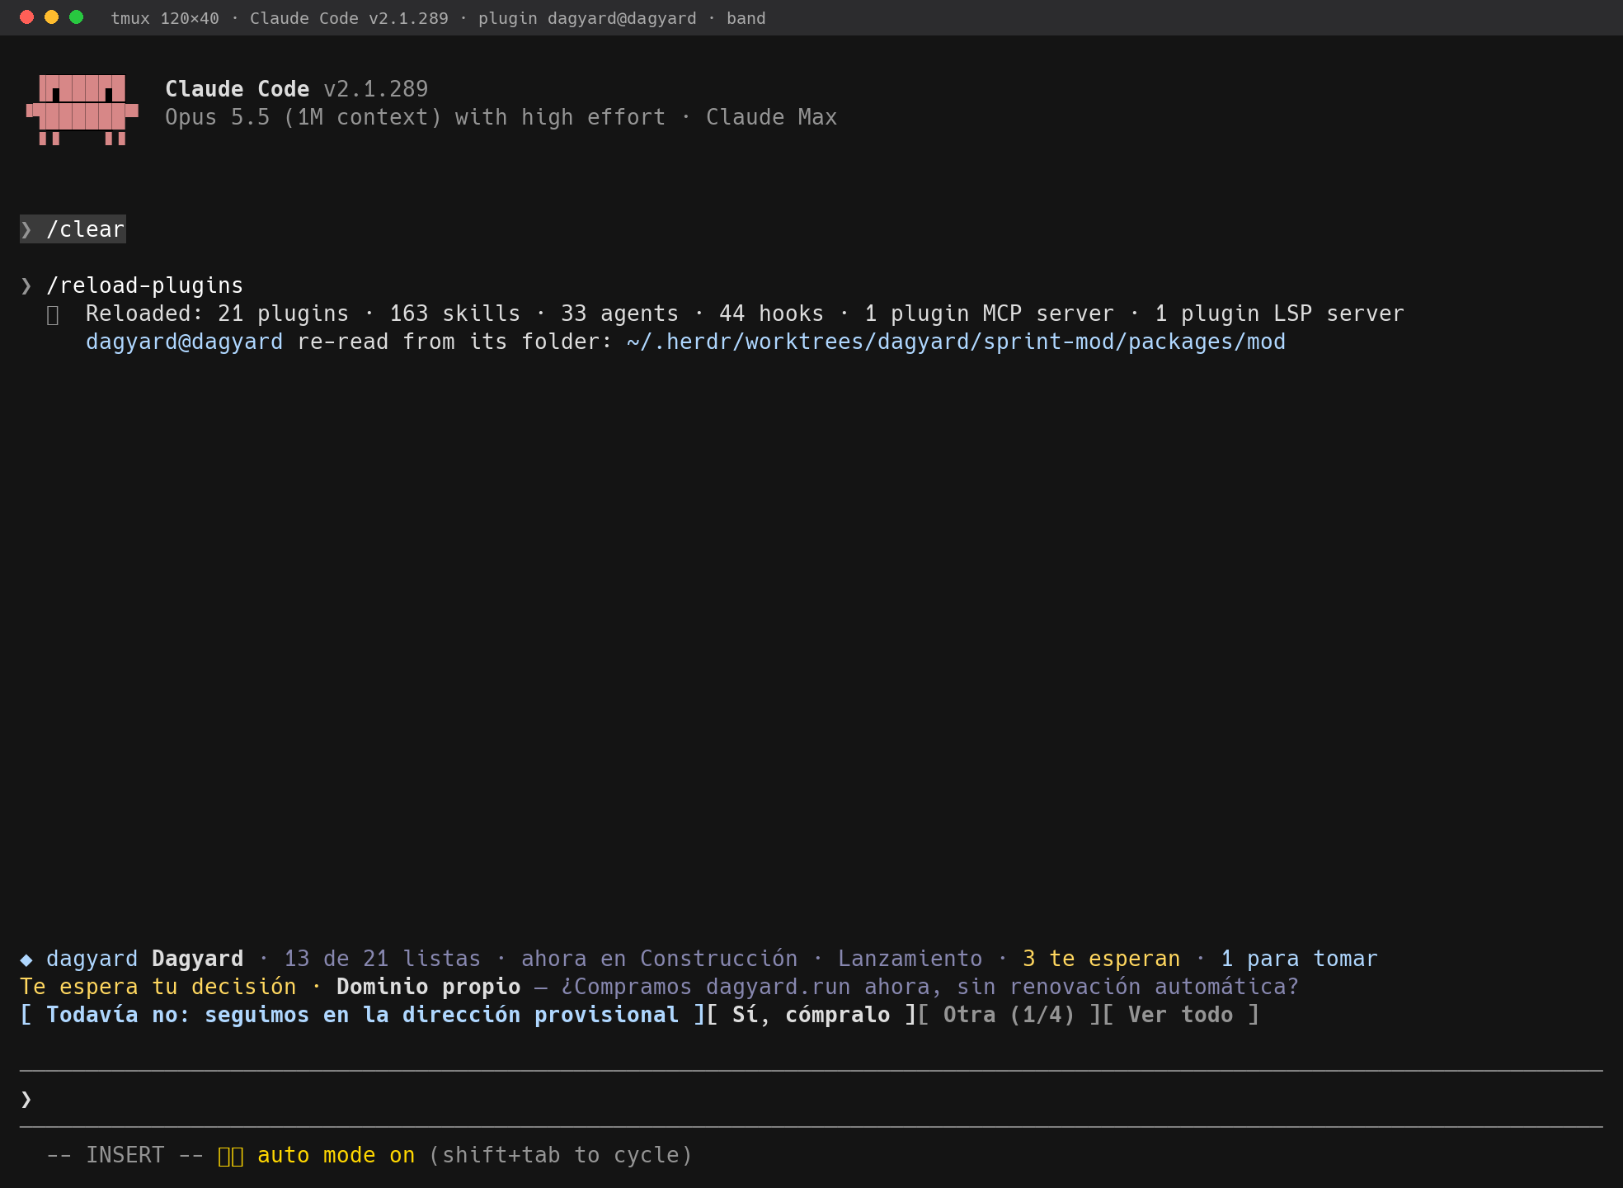The image size is (1623, 1188).
Task: Click 'Claude Max' plan label in header
Action: [772, 117]
